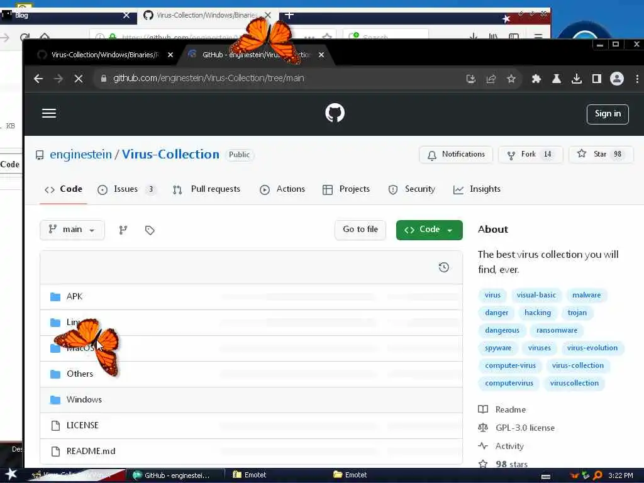Click the hacking topic tag
This screenshot has width=644, height=483.
coord(538,313)
